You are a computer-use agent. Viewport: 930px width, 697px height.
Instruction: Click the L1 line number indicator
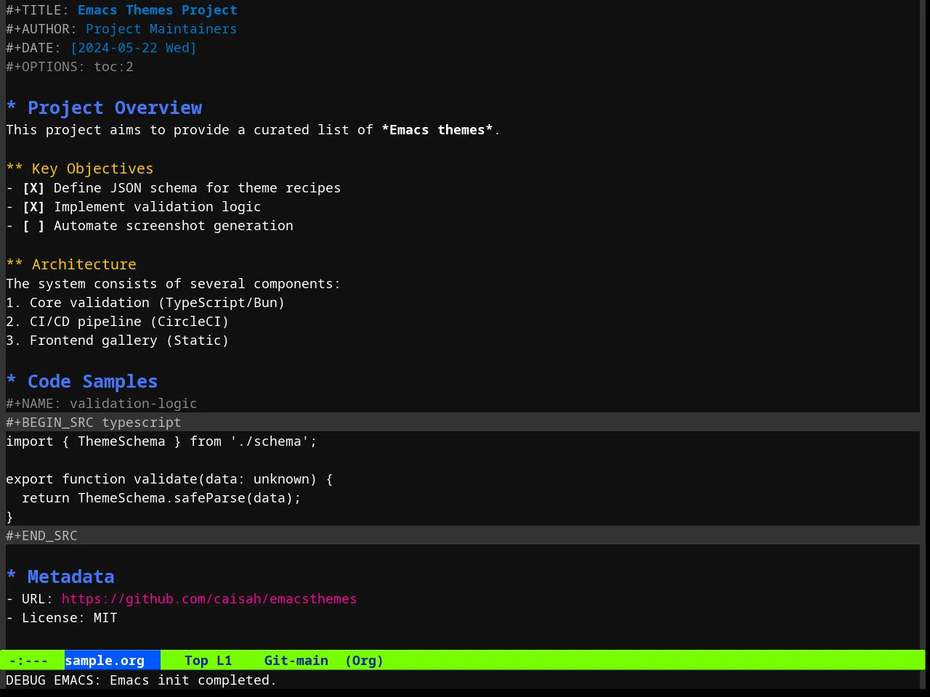click(x=224, y=661)
